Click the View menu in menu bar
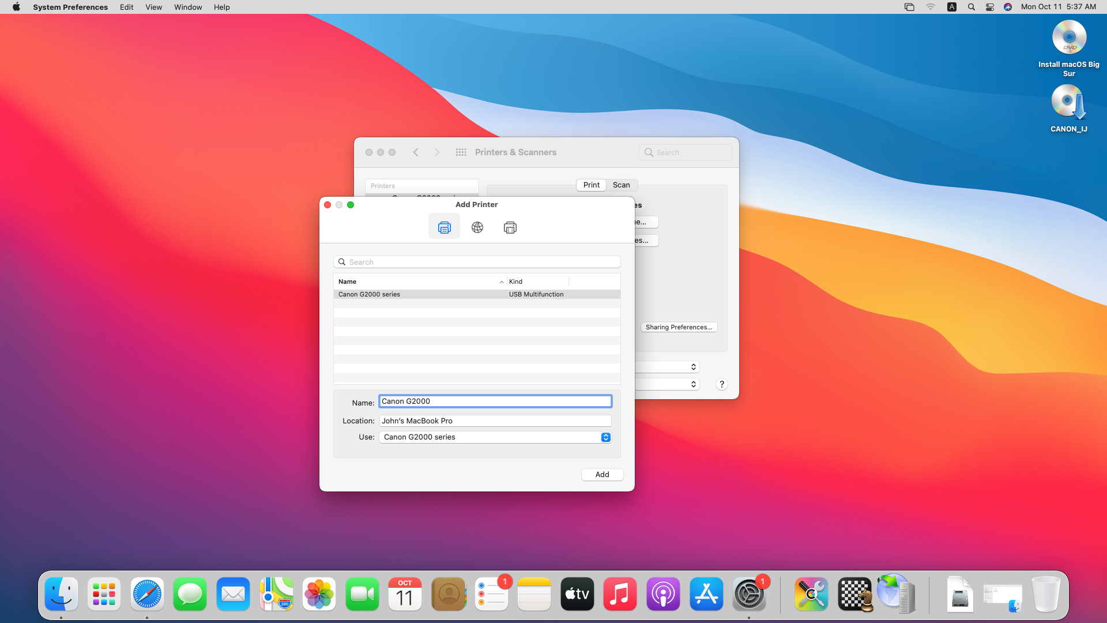 (x=152, y=7)
